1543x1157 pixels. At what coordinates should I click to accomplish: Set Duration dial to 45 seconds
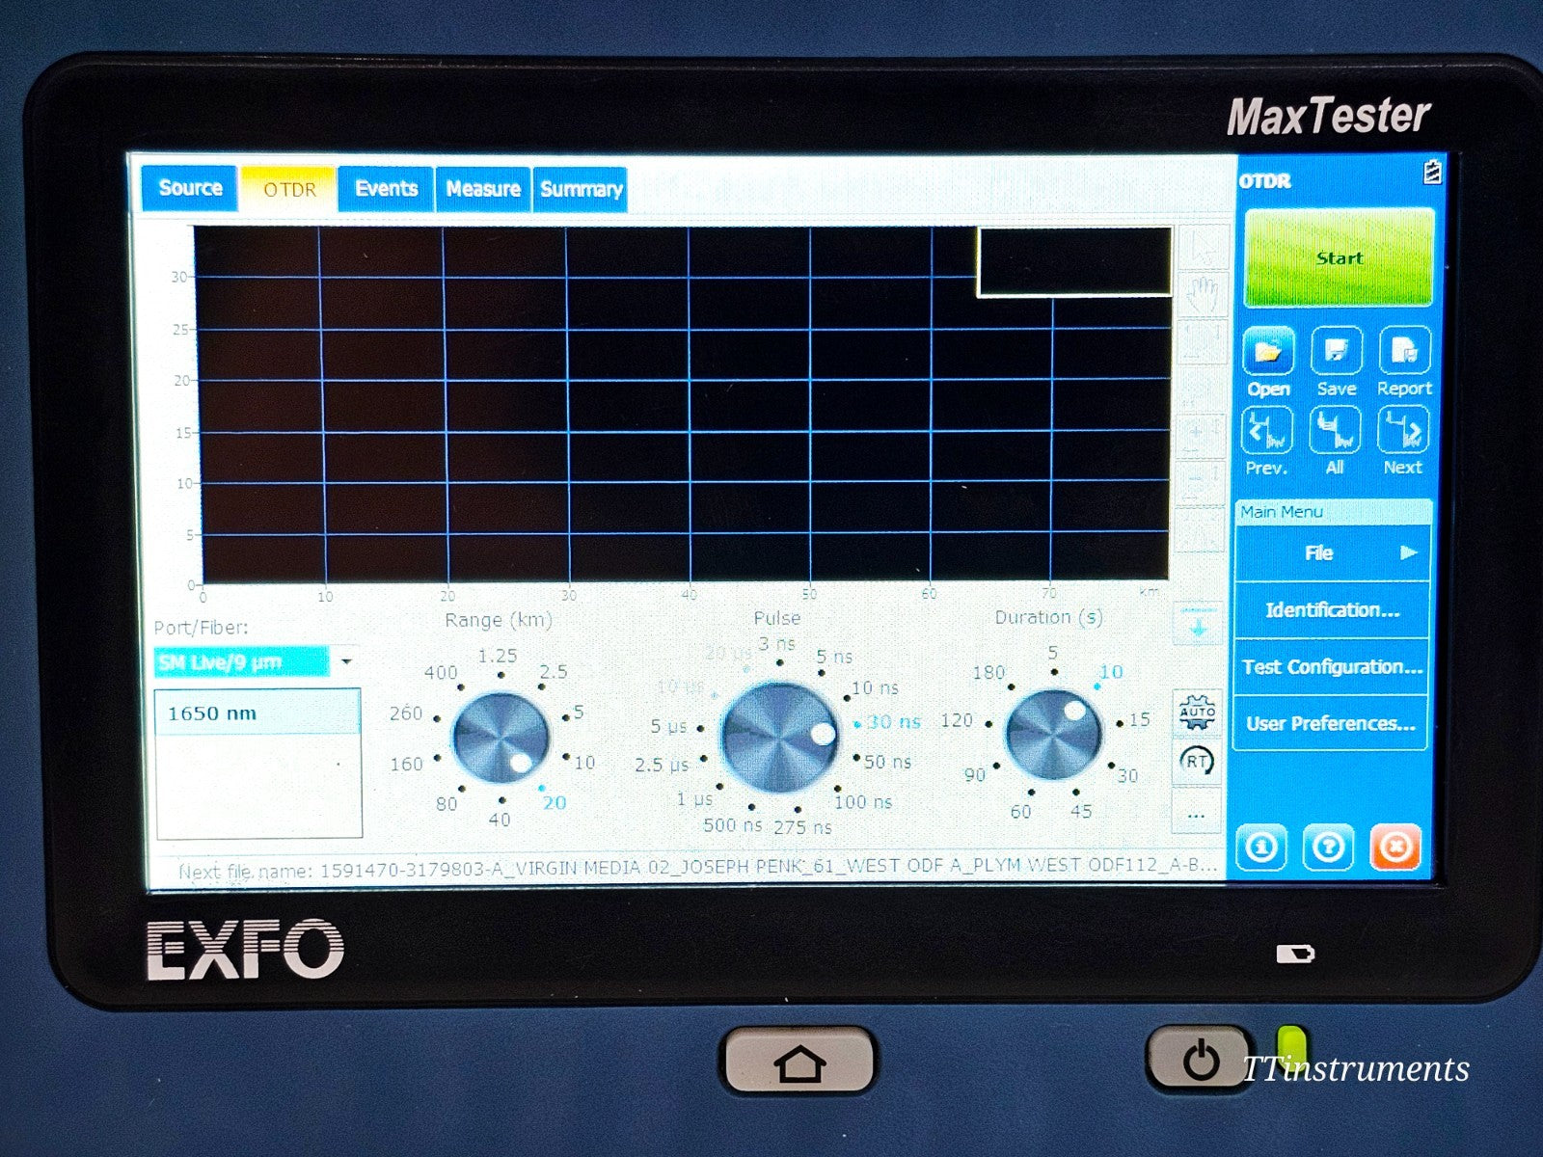click(x=1081, y=812)
